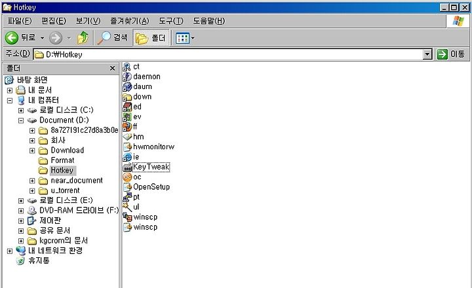Select the ed shortcut icon
The image size is (472, 288).
pos(127,107)
